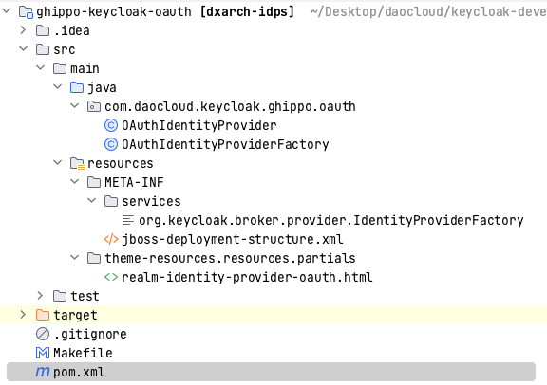Click the resources root folder icon

pyautogui.click(x=77, y=163)
